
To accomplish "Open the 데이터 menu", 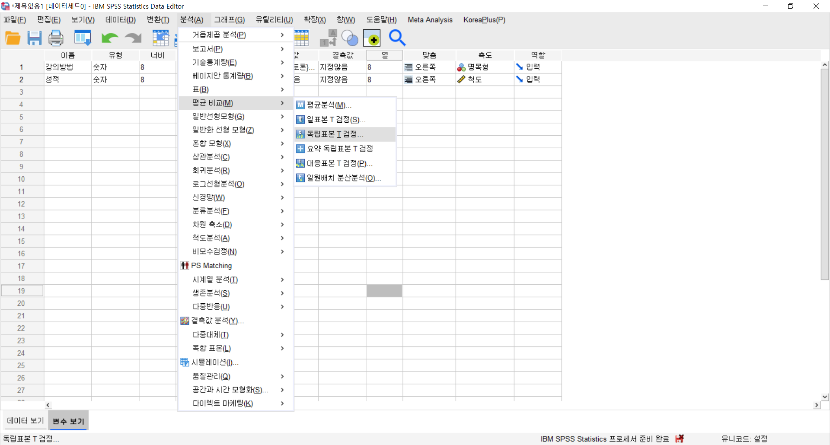I will pyautogui.click(x=120, y=20).
